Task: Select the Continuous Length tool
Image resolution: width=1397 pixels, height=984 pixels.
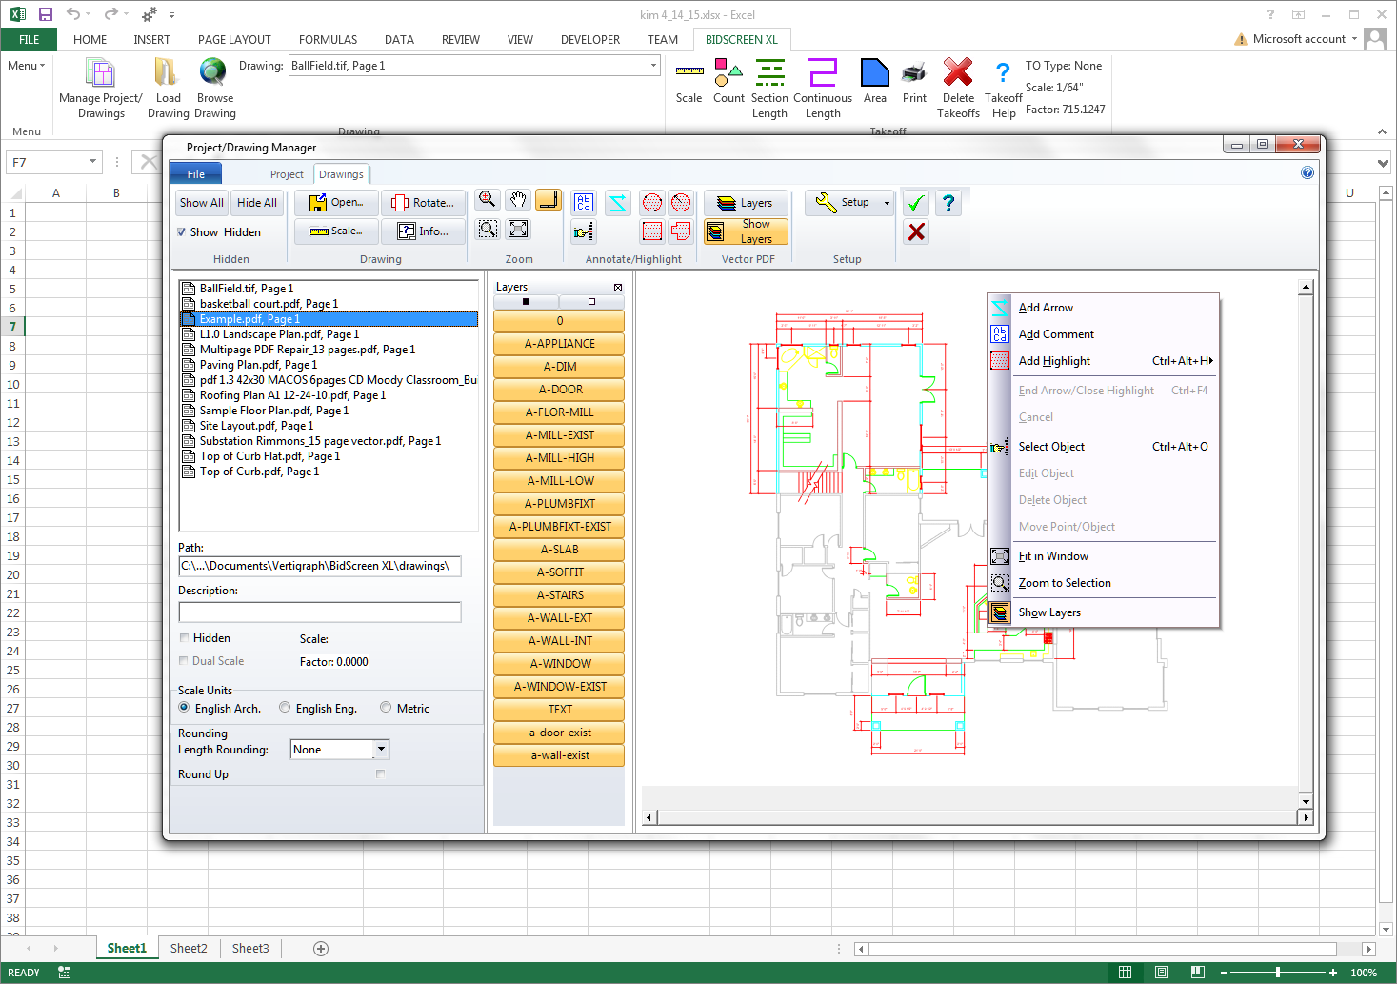Action: point(823,89)
